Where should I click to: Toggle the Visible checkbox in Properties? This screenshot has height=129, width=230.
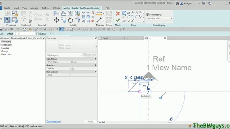[73, 68]
